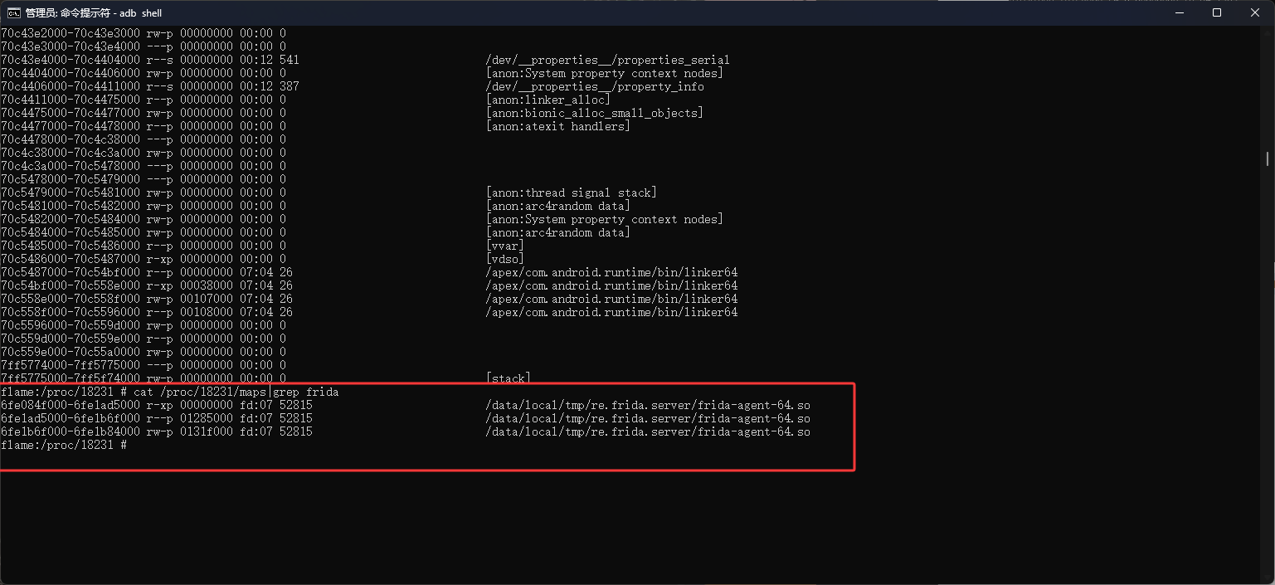Click the address range 6fe1ad5000-6fe1b6f000
Screen dimensions: 1275x585
click(70, 418)
